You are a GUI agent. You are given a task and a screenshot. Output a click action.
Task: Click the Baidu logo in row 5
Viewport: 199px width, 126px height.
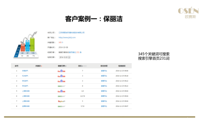[x=61, y=91]
